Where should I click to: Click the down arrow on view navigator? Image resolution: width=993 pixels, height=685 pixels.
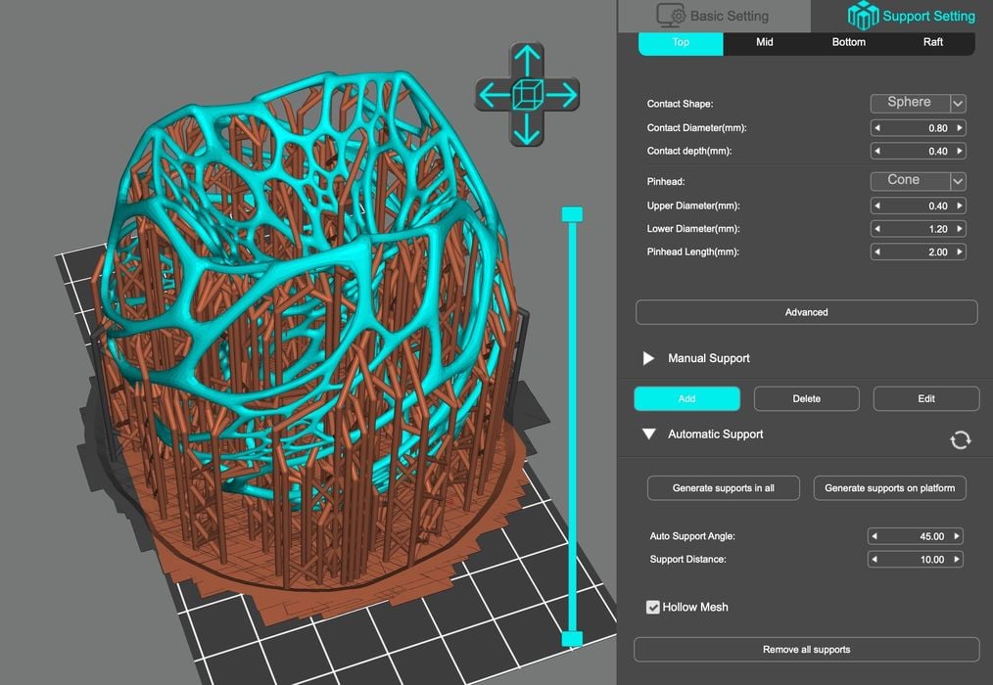tap(527, 130)
